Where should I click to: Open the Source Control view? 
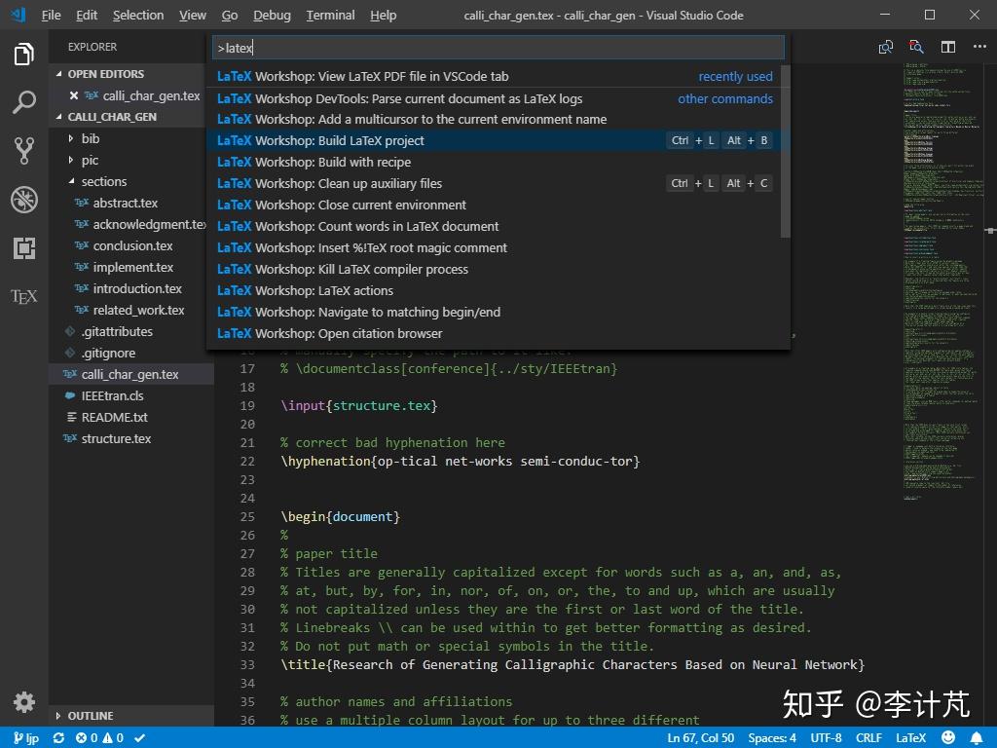(23, 150)
